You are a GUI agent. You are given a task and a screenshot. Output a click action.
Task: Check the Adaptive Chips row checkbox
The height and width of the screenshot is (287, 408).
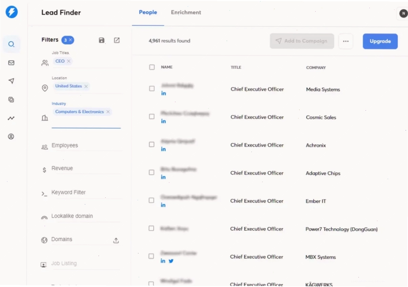pyautogui.click(x=152, y=172)
